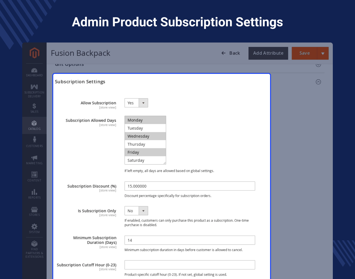This screenshot has width=355, height=279.
Task: Click the Fusion Backpack page title
Action: click(81, 53)
